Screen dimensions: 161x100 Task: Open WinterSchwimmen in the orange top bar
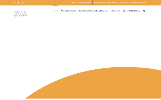tap(85, 3)
